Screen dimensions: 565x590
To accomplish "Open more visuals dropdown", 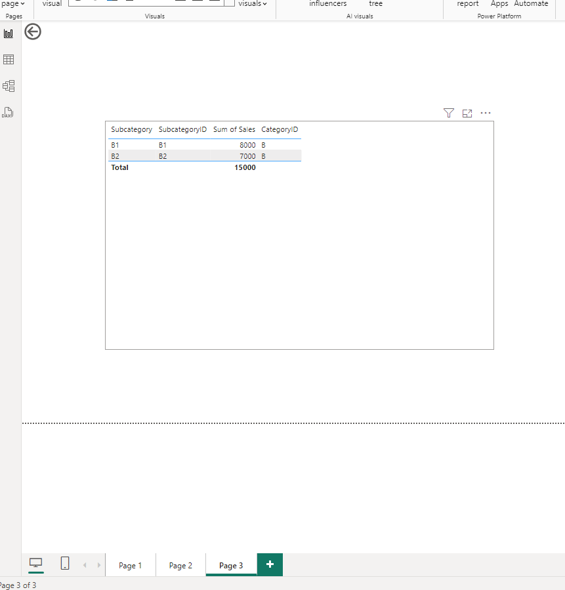I will click(x=253, y=4).
